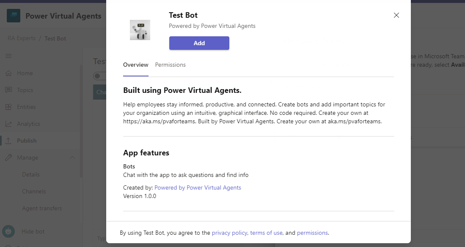Open Home in the sidebar
The height and width of the screenshot is (247, 465).
tap(25, 73)
